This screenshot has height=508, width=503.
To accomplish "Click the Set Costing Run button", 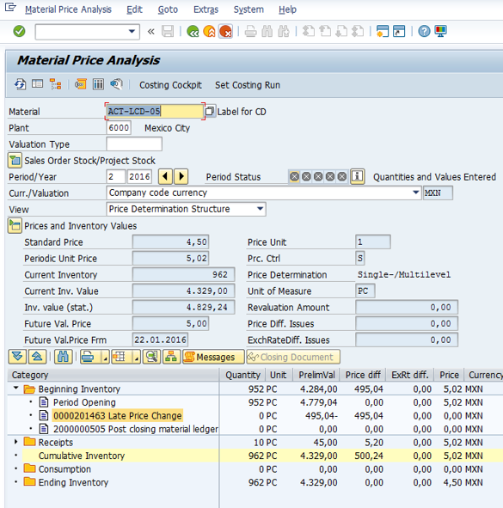I will point(248,85).
